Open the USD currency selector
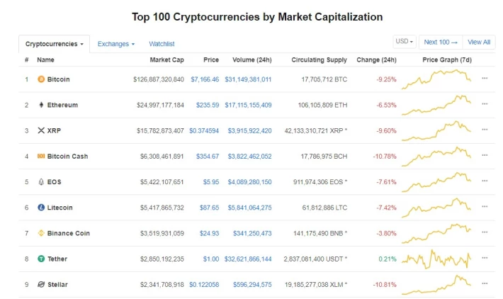 [405, 42]
